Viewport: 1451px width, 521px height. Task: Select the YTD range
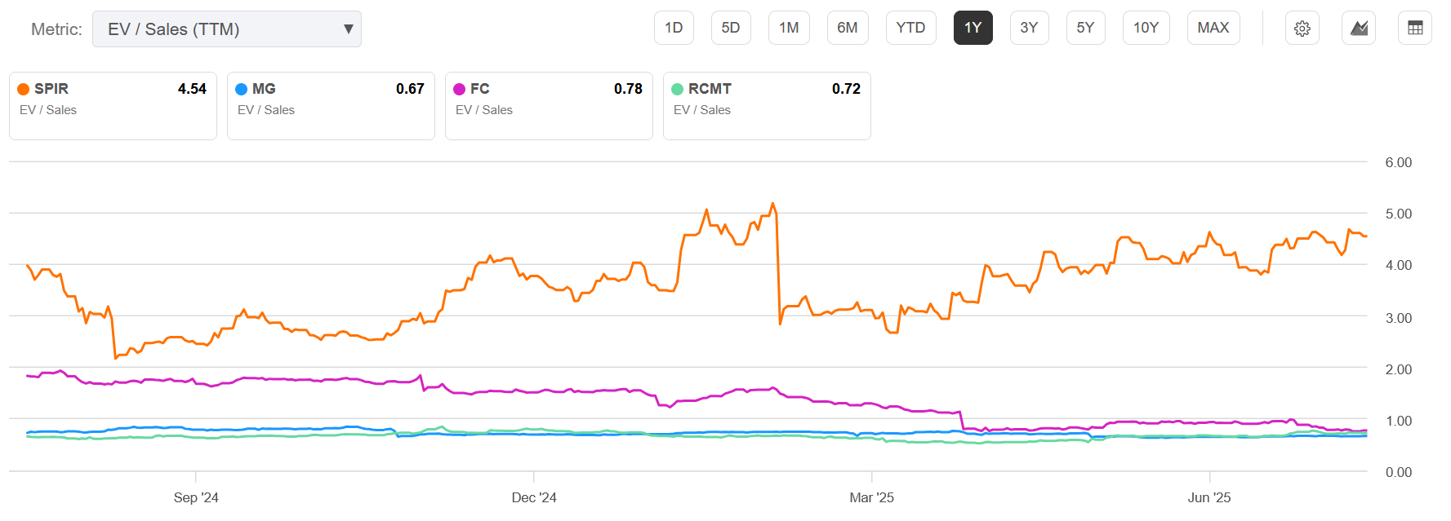point(910,27)
